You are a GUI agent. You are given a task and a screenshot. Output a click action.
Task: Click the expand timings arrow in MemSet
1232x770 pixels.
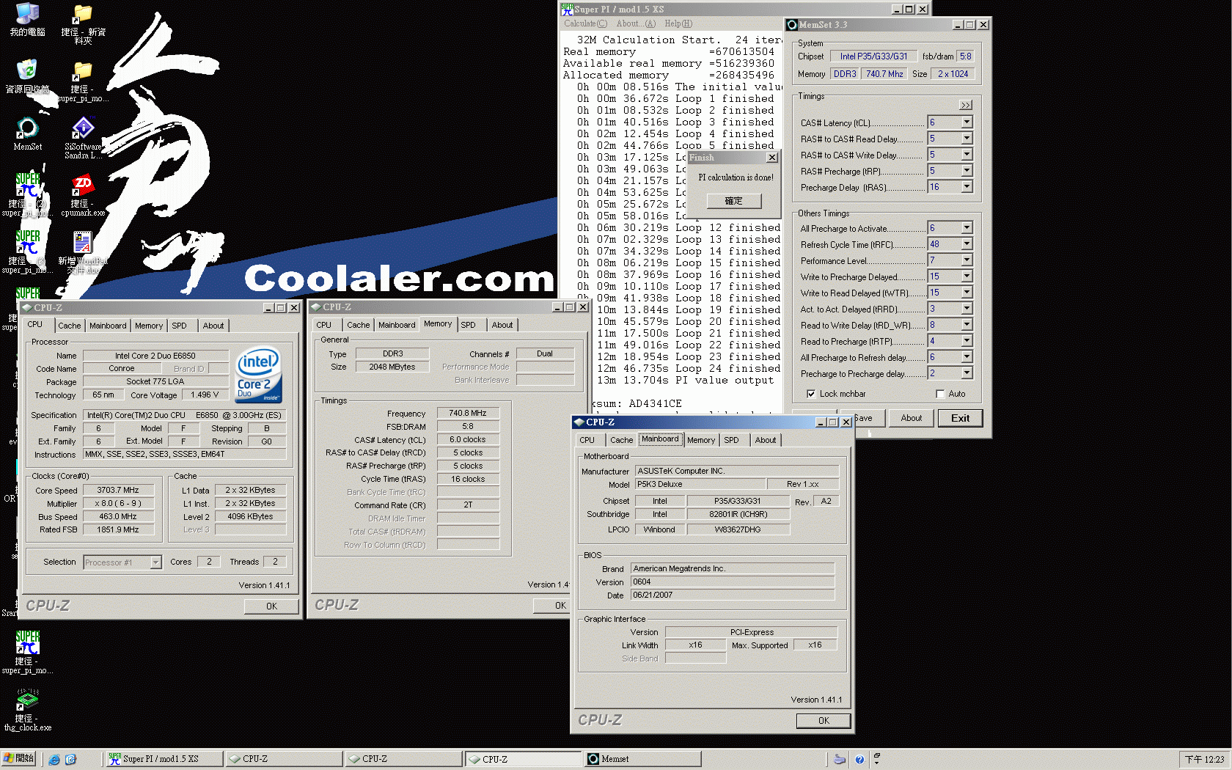point(966,105)
